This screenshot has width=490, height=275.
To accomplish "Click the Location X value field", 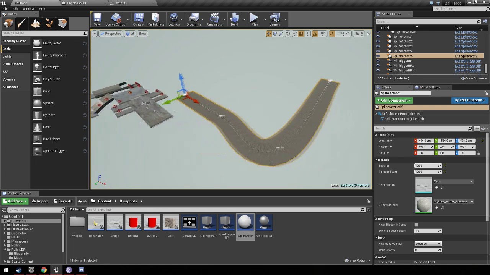I will 425,141.
